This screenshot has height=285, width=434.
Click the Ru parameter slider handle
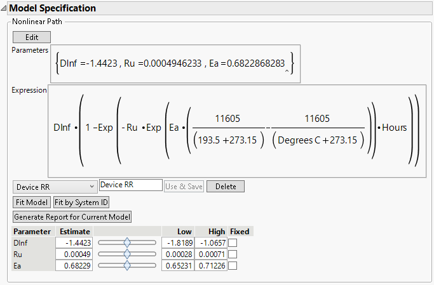click(x=127, y=254)
